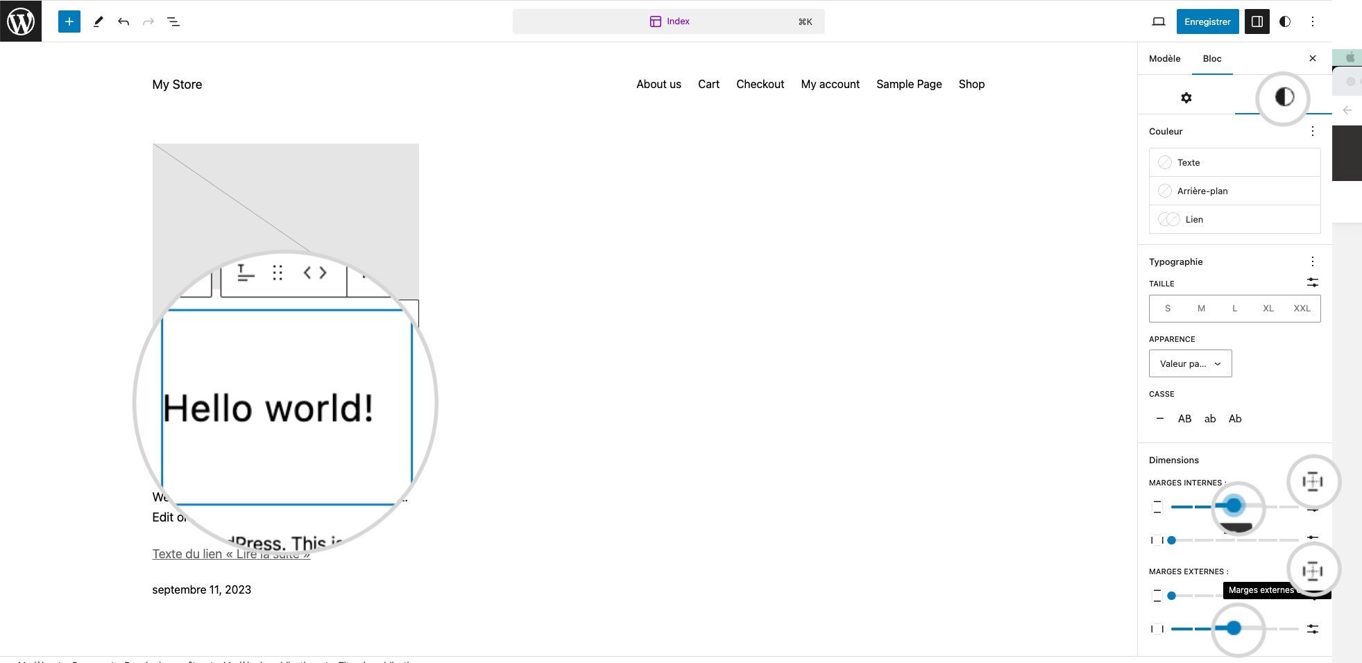Viewport: 1362px width, 663px height.
Task: Open the WordPress logo site menu
Action: point(21,21)
